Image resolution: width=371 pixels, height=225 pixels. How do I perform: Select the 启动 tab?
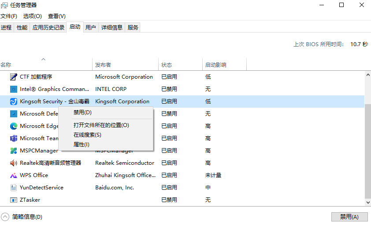(75, 27)
